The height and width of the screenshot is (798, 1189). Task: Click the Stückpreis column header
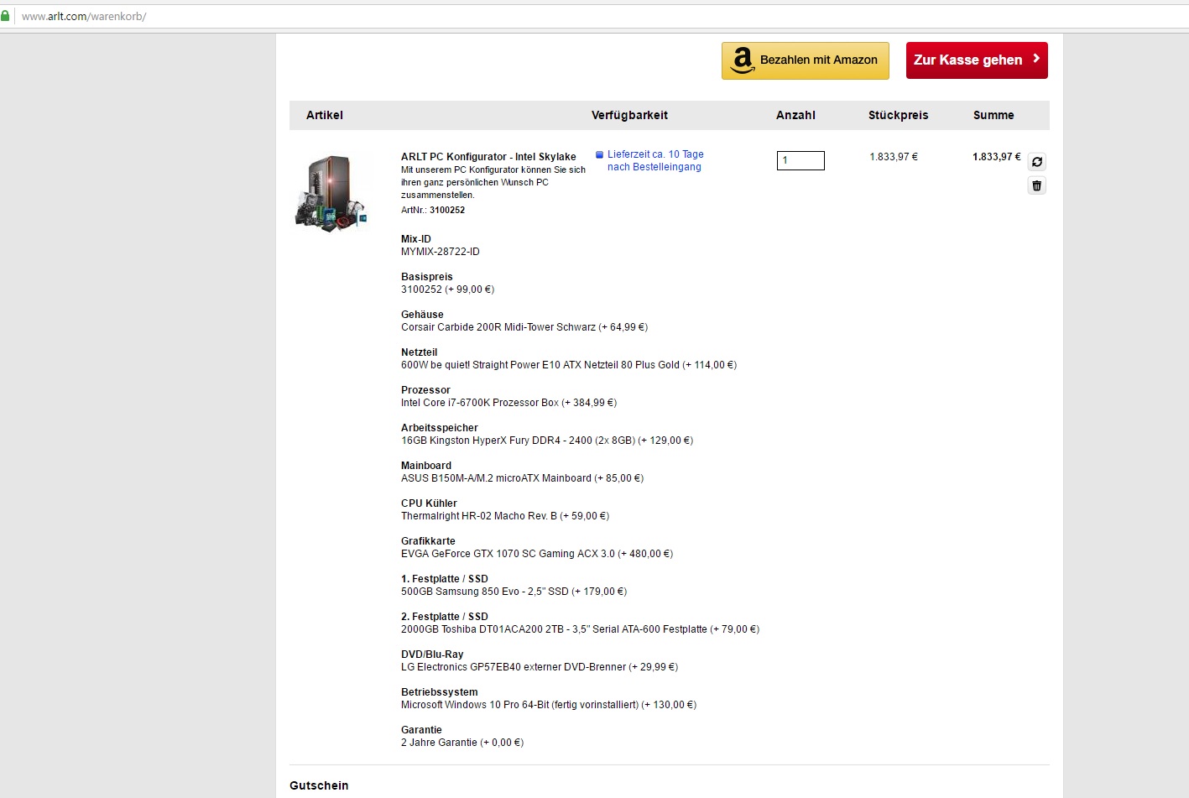pyautogui.click(x=899, y=115)
